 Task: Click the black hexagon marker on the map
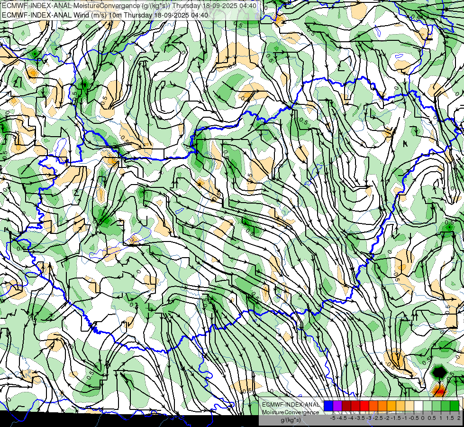pos(439,372)
